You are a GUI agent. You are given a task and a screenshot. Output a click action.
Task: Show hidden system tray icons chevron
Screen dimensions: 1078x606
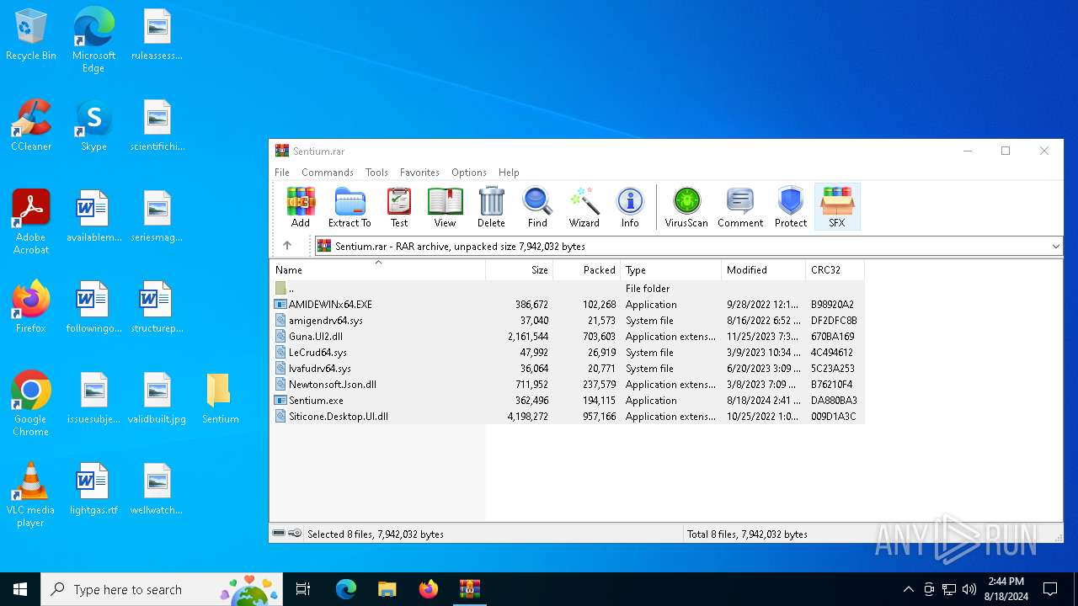pyautogui.click(x=908, y=589)
